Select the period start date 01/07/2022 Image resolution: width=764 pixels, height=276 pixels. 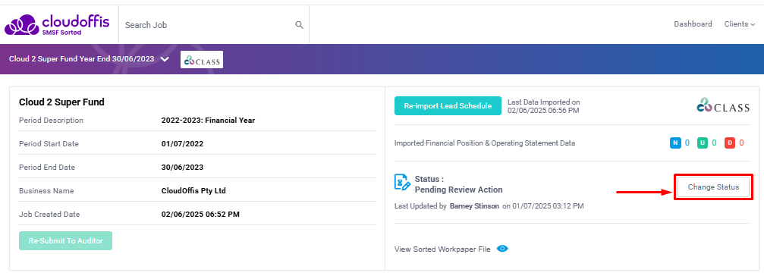(x=182, y=143)
